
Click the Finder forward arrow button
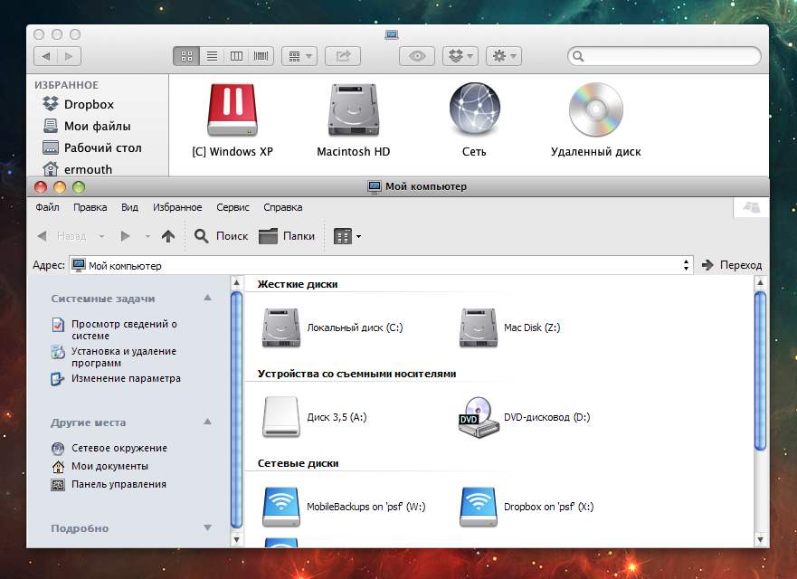pyautogui.click(x=69, y=56)
